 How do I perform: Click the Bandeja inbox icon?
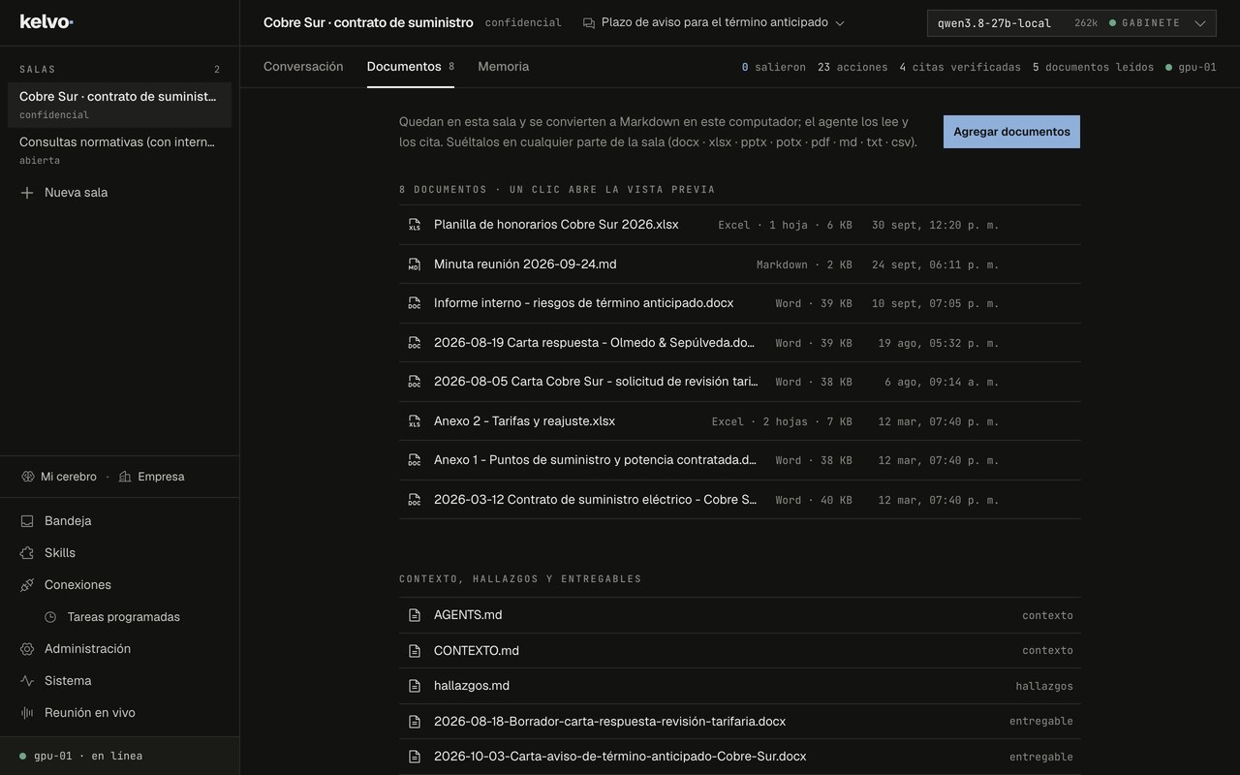click(27, 521)
